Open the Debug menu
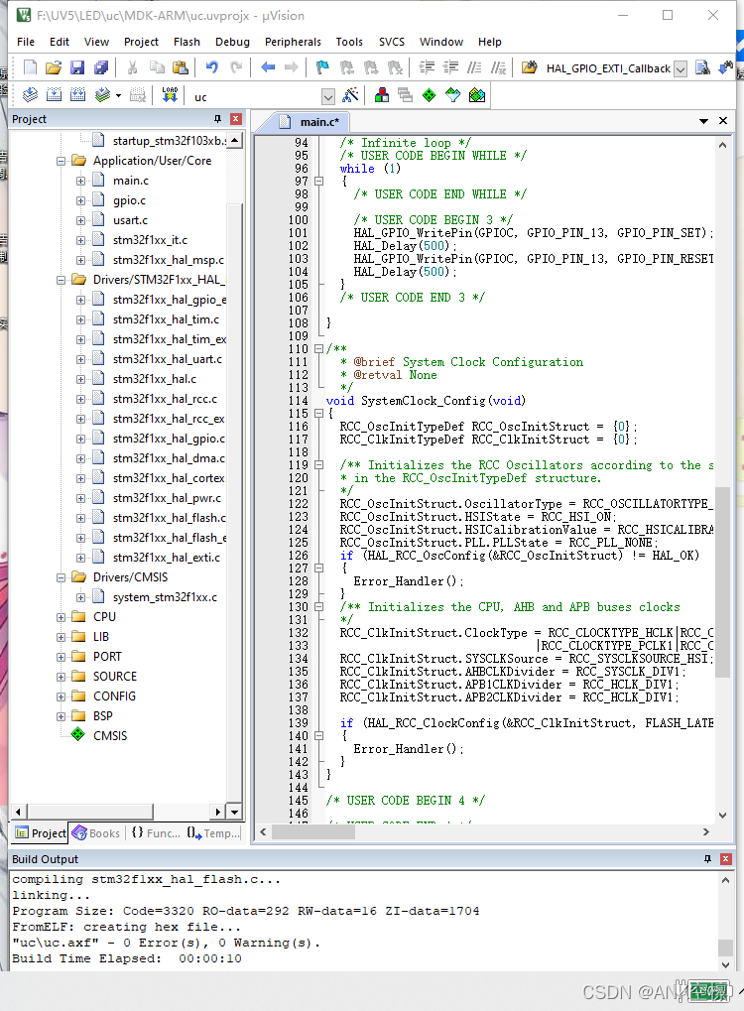Viewport: 744px width, 1011px height. (233, 42)
